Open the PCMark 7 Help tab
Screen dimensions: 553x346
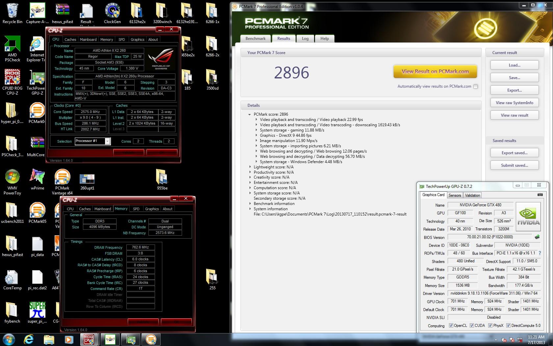click(x=325, y=39)
